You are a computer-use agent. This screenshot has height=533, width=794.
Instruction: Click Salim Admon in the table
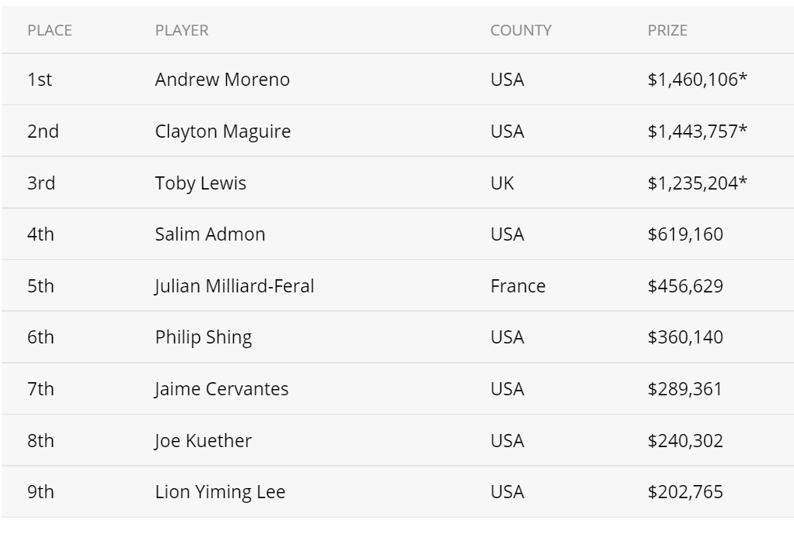coord(210,234)
